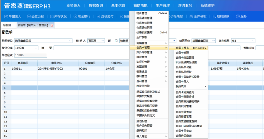
Task: Switch to the 导航图 tab
Action: tap(7, 25)
